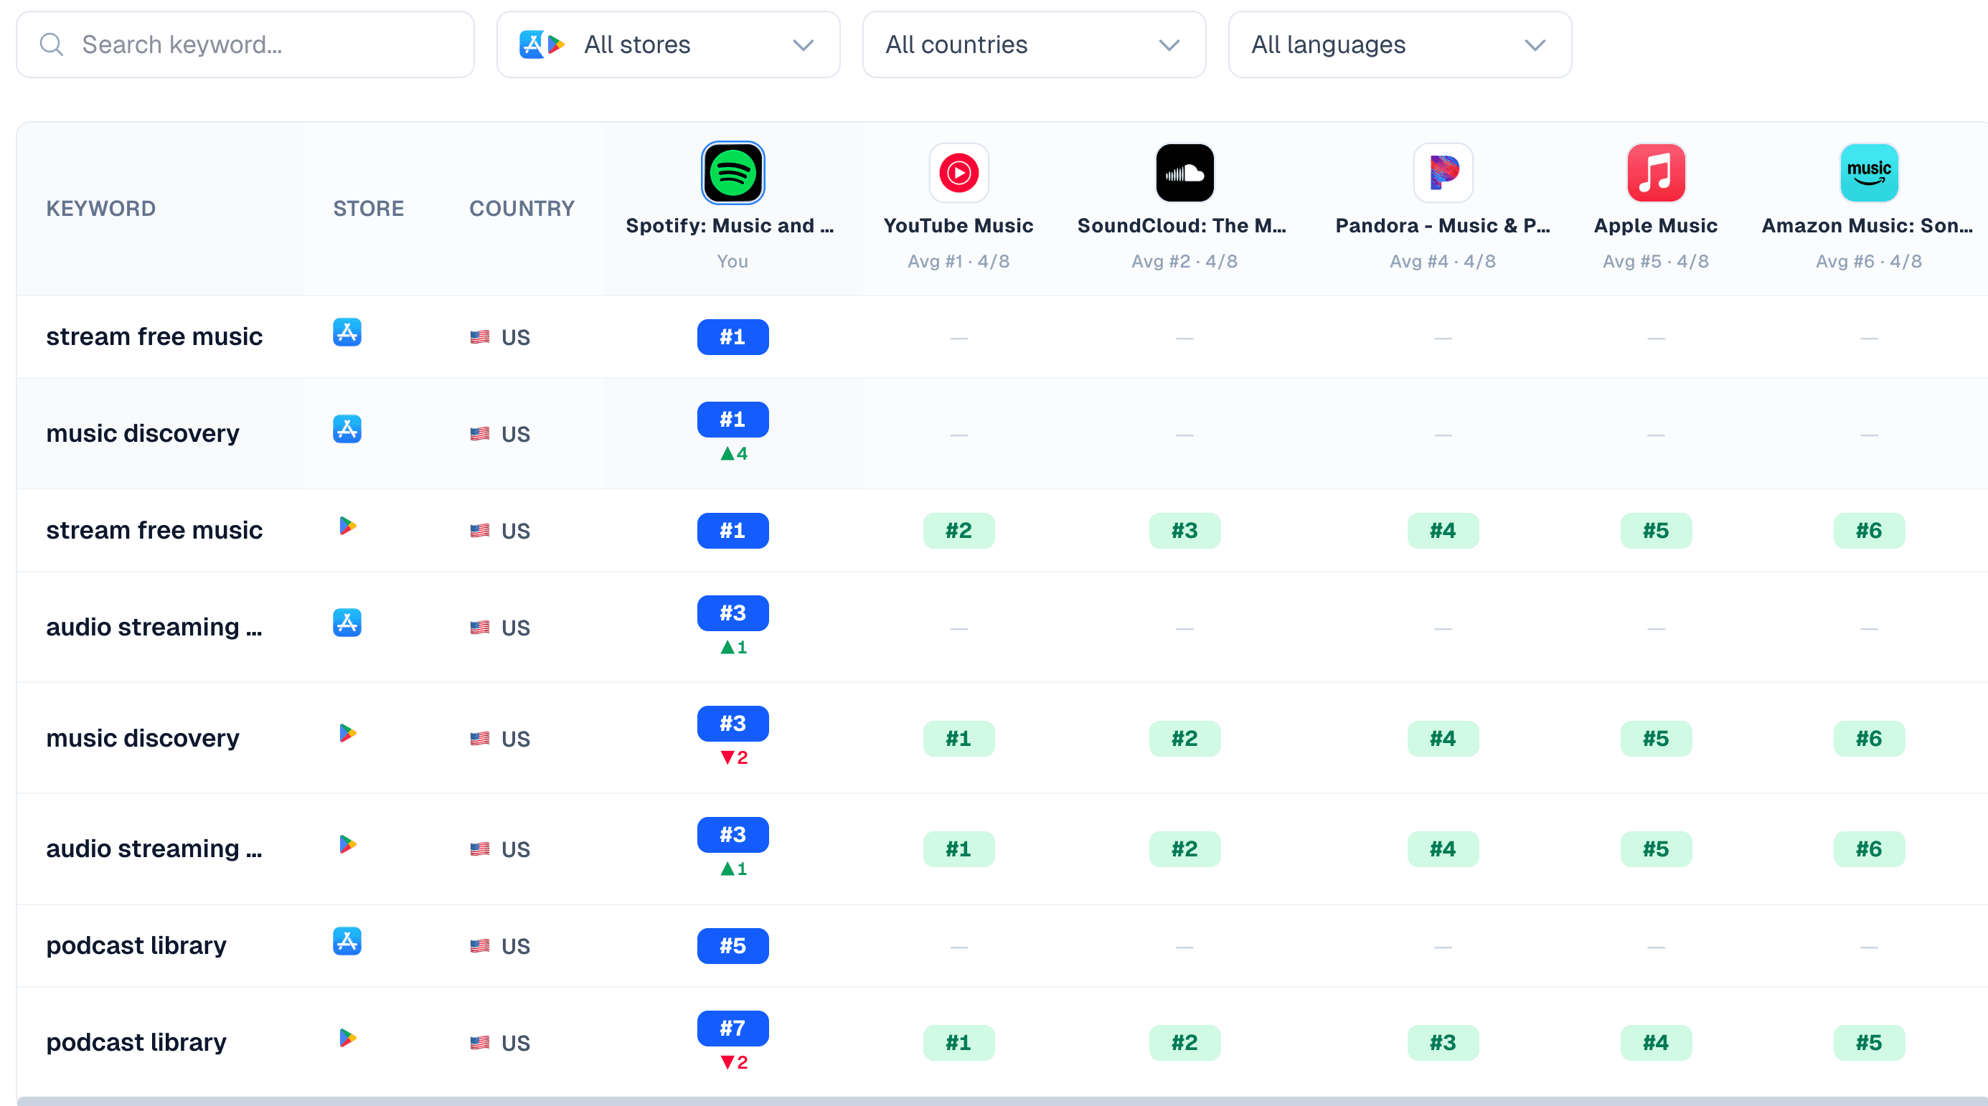Click the YouTube Music column title
Image resolution: width=1988 pixels, height=1106 pixels.
click(958, 225)
